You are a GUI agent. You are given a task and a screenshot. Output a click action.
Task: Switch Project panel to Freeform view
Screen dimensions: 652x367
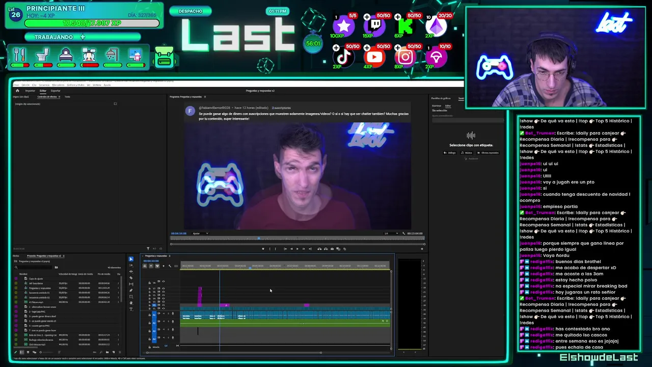34,352
